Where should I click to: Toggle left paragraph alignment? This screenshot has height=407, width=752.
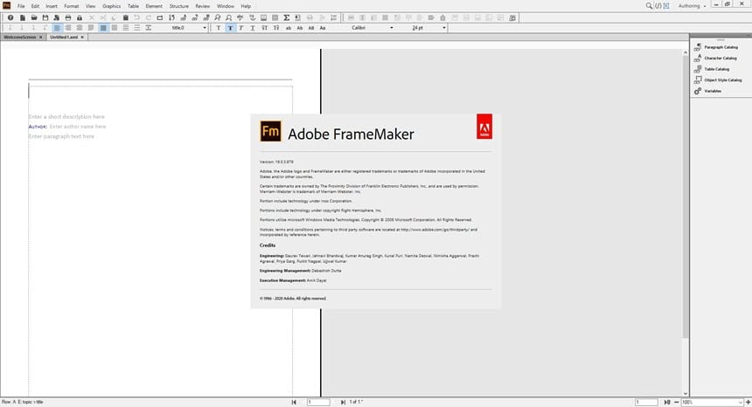pyautogui.click(x=57, y=28)
